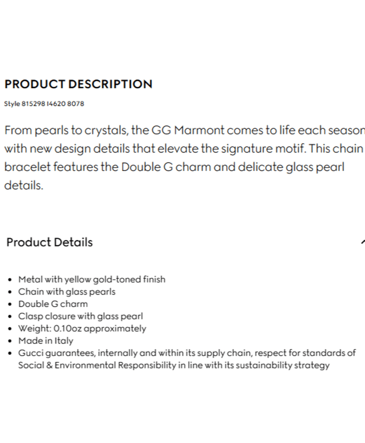
Task: Click 'Clasp closure with glass pearl' bullet
Action: [x=80, y=316]
